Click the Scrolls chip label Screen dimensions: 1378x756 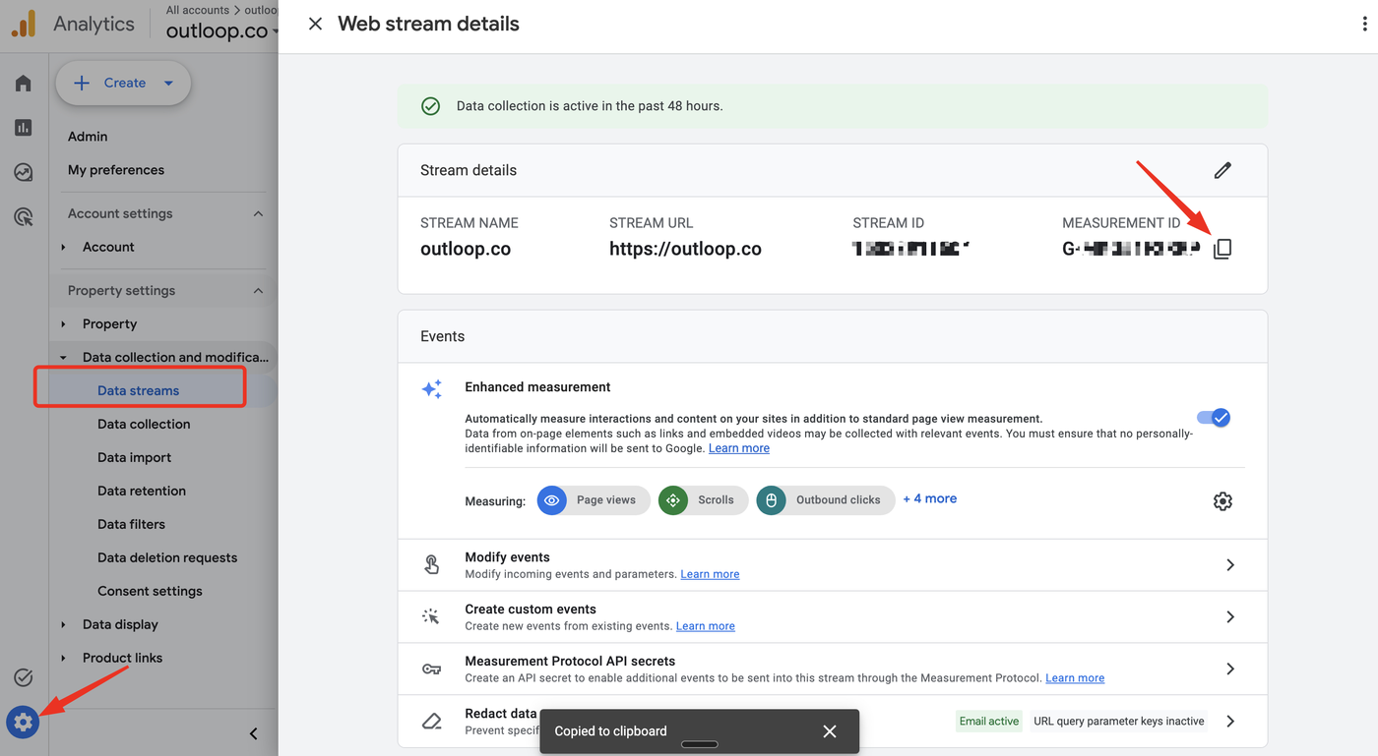tap(716, 500)
